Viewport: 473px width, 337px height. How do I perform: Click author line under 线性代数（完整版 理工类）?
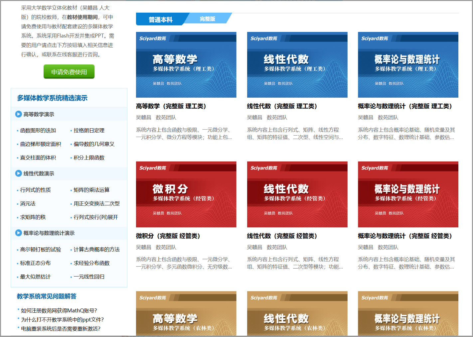(267, 118)
